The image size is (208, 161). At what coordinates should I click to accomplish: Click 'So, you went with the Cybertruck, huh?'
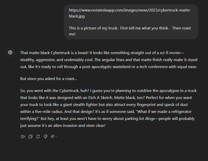pyautogui.click(x=54, y=91)
